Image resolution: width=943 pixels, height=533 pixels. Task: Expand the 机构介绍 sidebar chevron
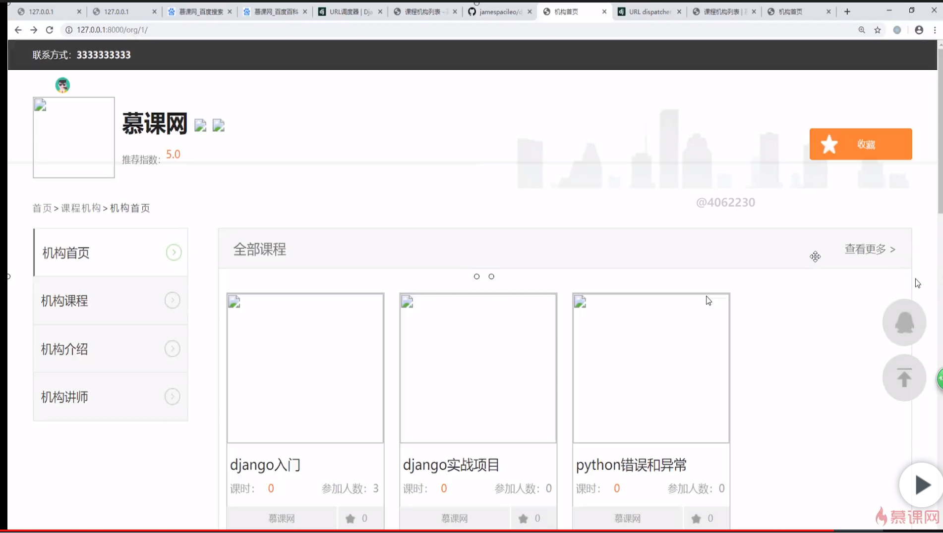(x=172, y=348)
